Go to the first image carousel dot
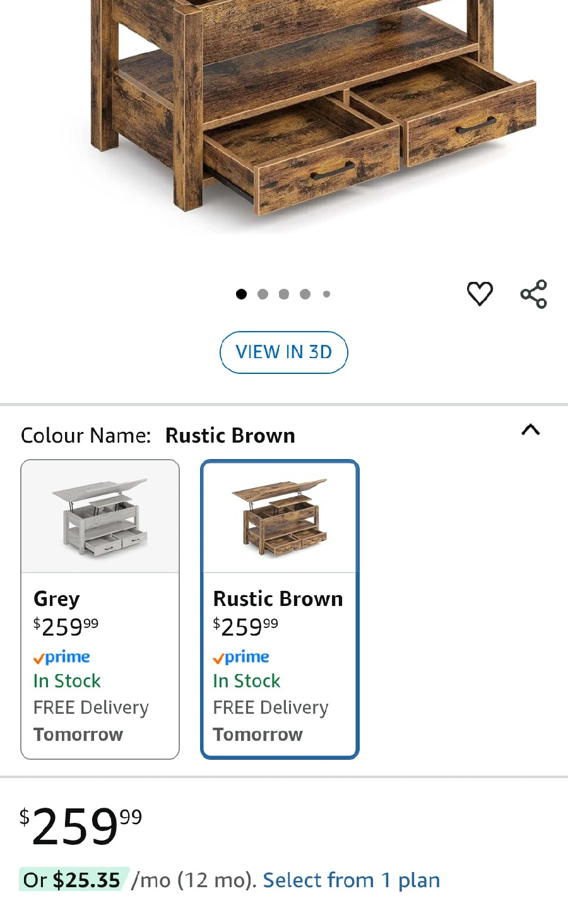 pos(241,294)
